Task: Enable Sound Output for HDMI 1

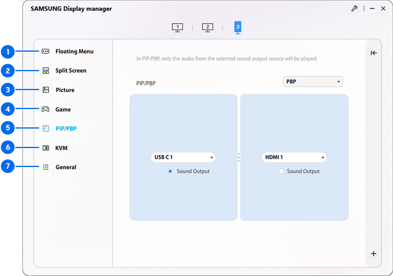Action: click(x=281, y=172)
